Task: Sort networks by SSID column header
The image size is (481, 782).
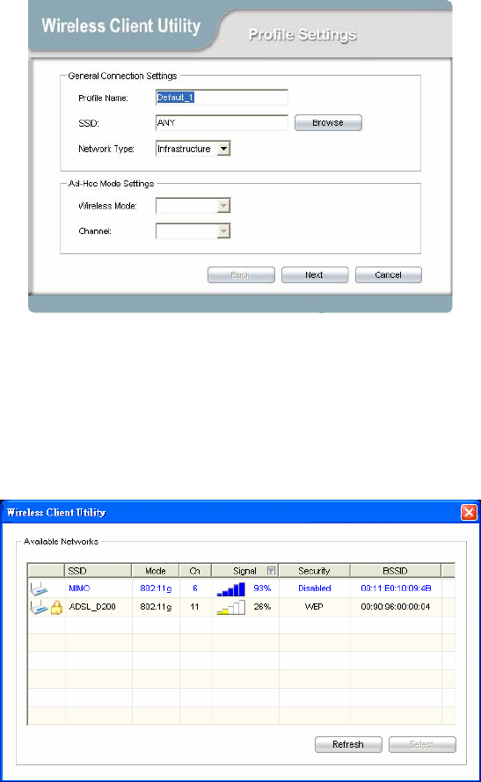Action: 98,571
